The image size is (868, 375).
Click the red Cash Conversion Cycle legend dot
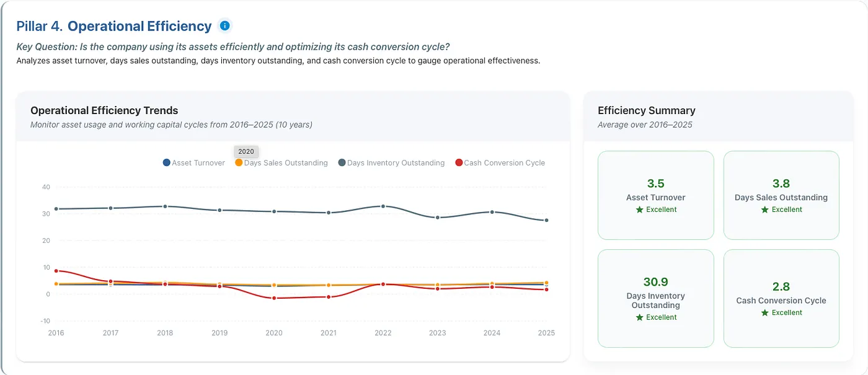[x=459, y=162]
